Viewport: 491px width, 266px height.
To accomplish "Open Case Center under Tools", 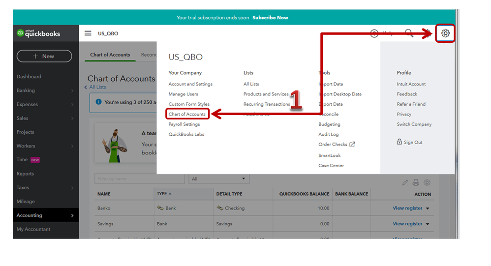I will click(331, 165).
